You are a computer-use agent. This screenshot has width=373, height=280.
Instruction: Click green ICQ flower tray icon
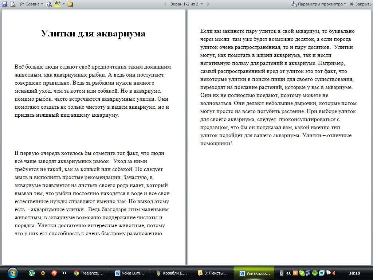click(x=315, y=273)
